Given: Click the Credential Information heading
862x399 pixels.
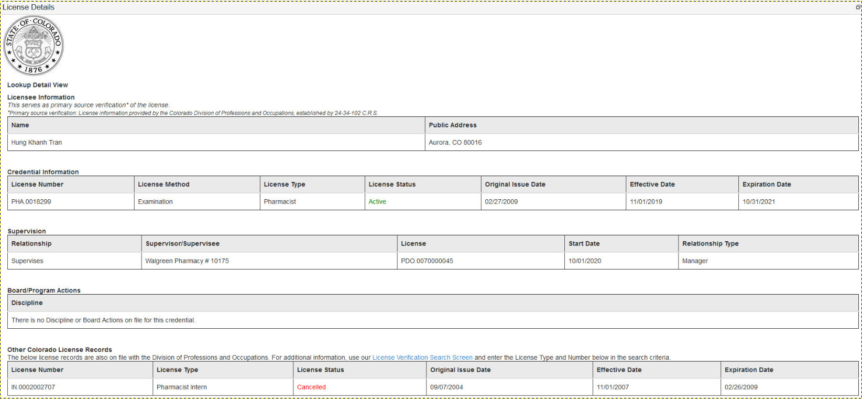Looking at the screenshot, I should point(43,172).
